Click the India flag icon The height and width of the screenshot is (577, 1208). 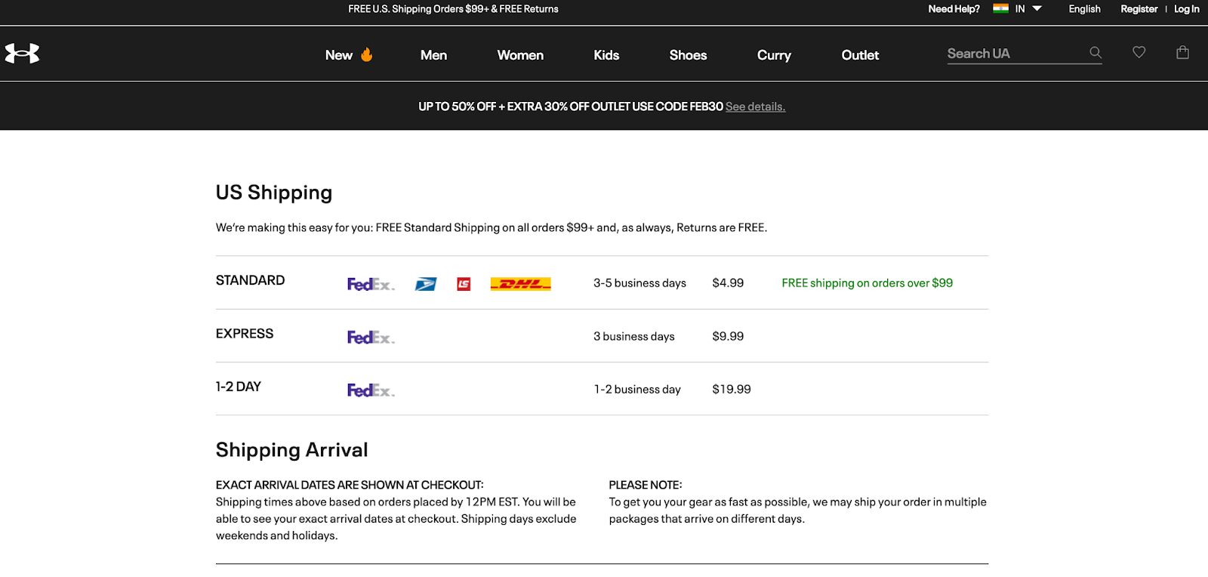point(1001,8)
